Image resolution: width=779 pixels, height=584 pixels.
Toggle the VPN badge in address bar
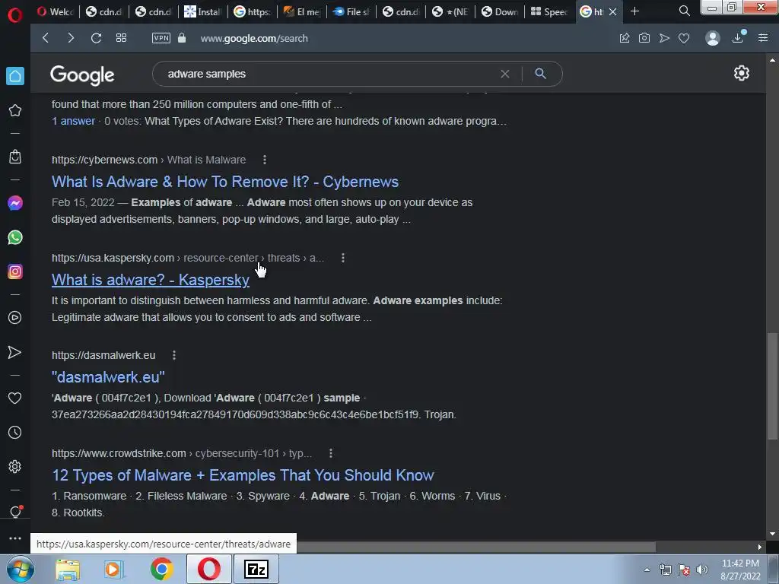[161, 38]
